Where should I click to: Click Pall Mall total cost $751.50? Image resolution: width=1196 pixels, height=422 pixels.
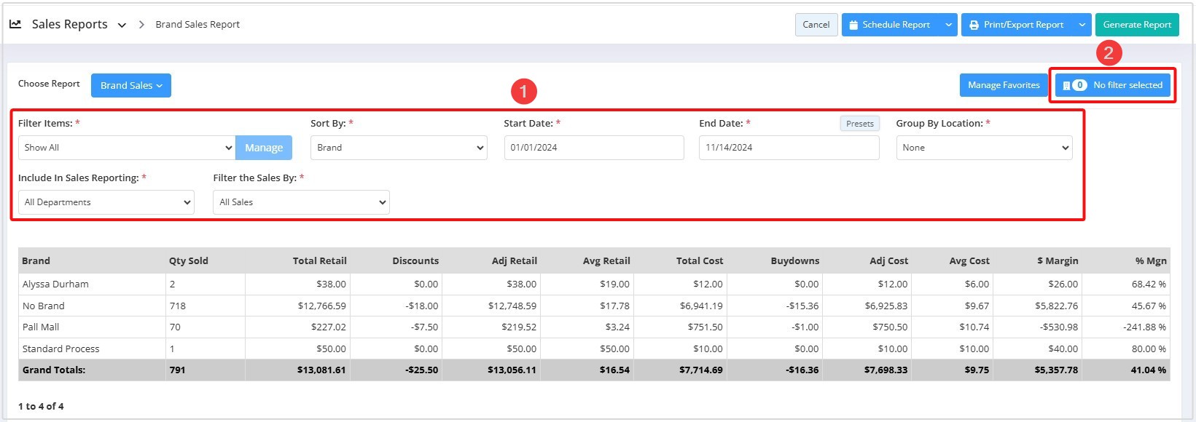coord(706,327)
